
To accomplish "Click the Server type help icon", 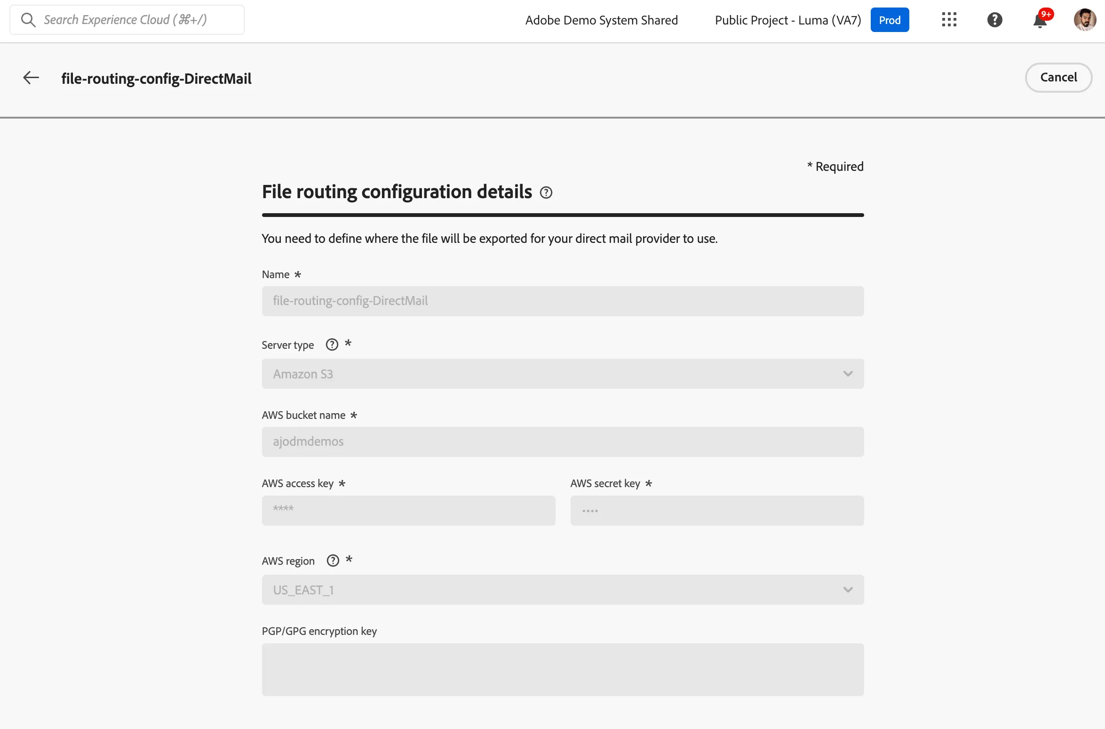I will point(332,344).
